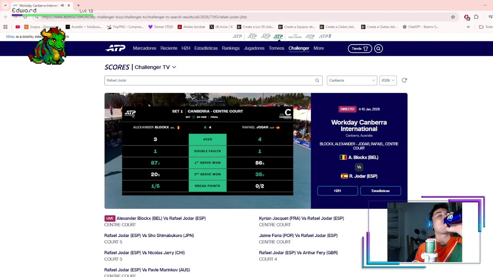Open the Jugadores menu
The width and height of the screenshot is (493, 277).
tap(254, 48)
